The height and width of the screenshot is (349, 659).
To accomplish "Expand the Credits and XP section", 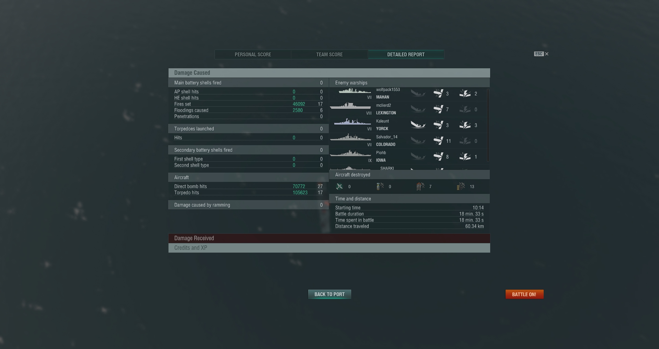I will [329, 248].
